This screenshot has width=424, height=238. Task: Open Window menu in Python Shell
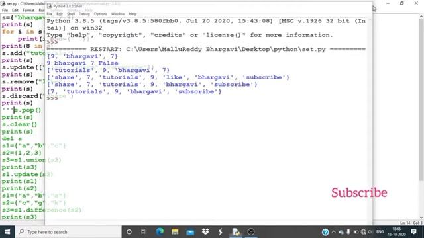coord(118,14)
